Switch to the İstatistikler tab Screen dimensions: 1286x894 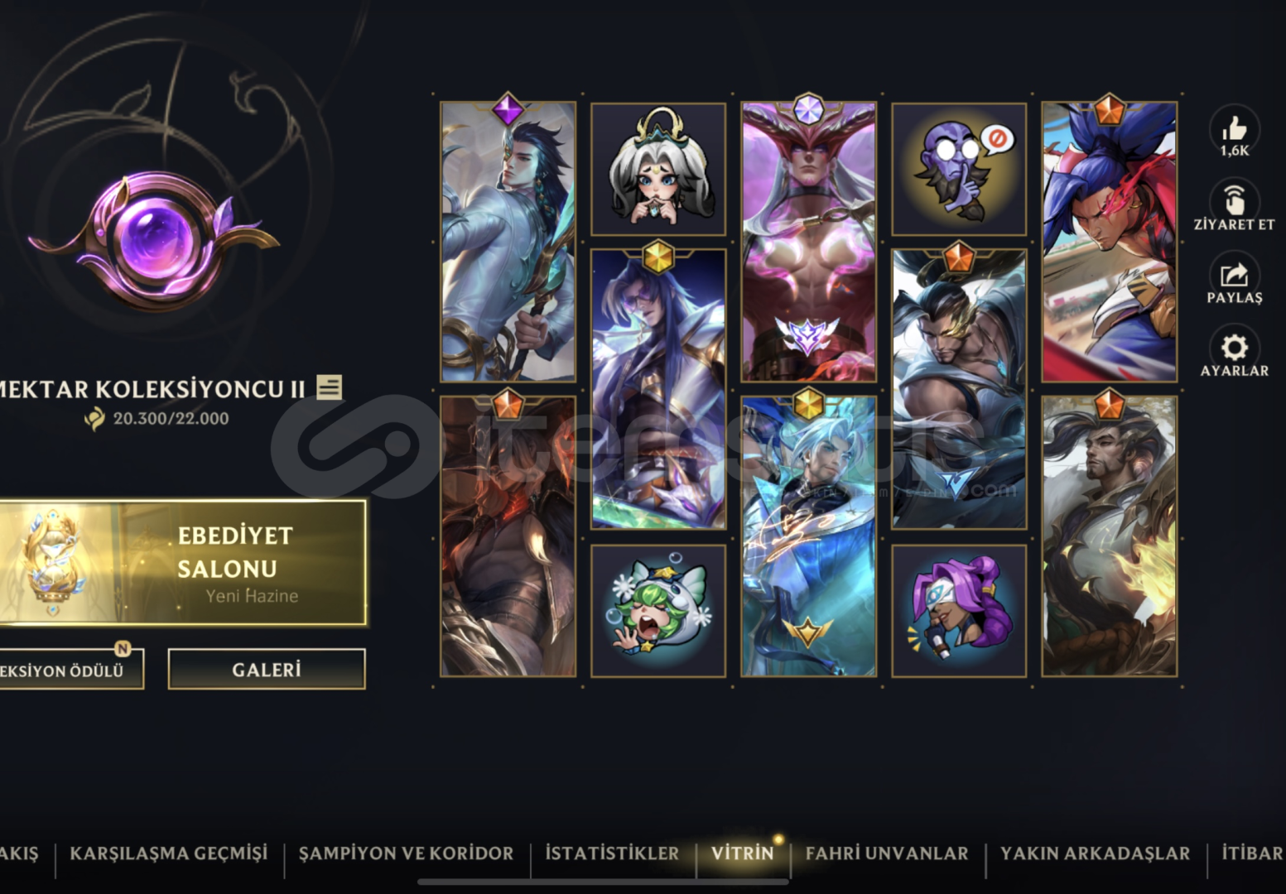coord(611,853)
